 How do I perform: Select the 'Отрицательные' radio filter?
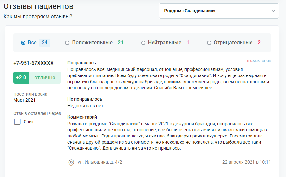click(209, 43)
